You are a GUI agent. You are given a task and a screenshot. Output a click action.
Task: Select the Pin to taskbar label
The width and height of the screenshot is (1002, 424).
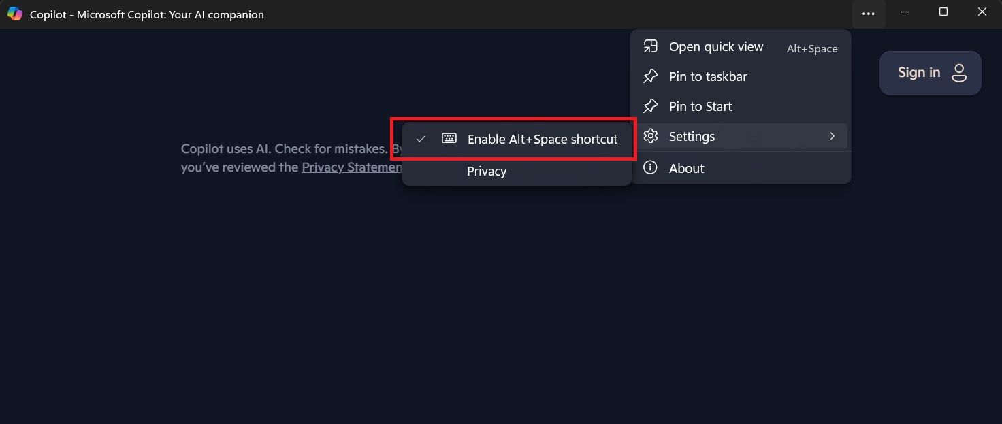pos(708,76)
